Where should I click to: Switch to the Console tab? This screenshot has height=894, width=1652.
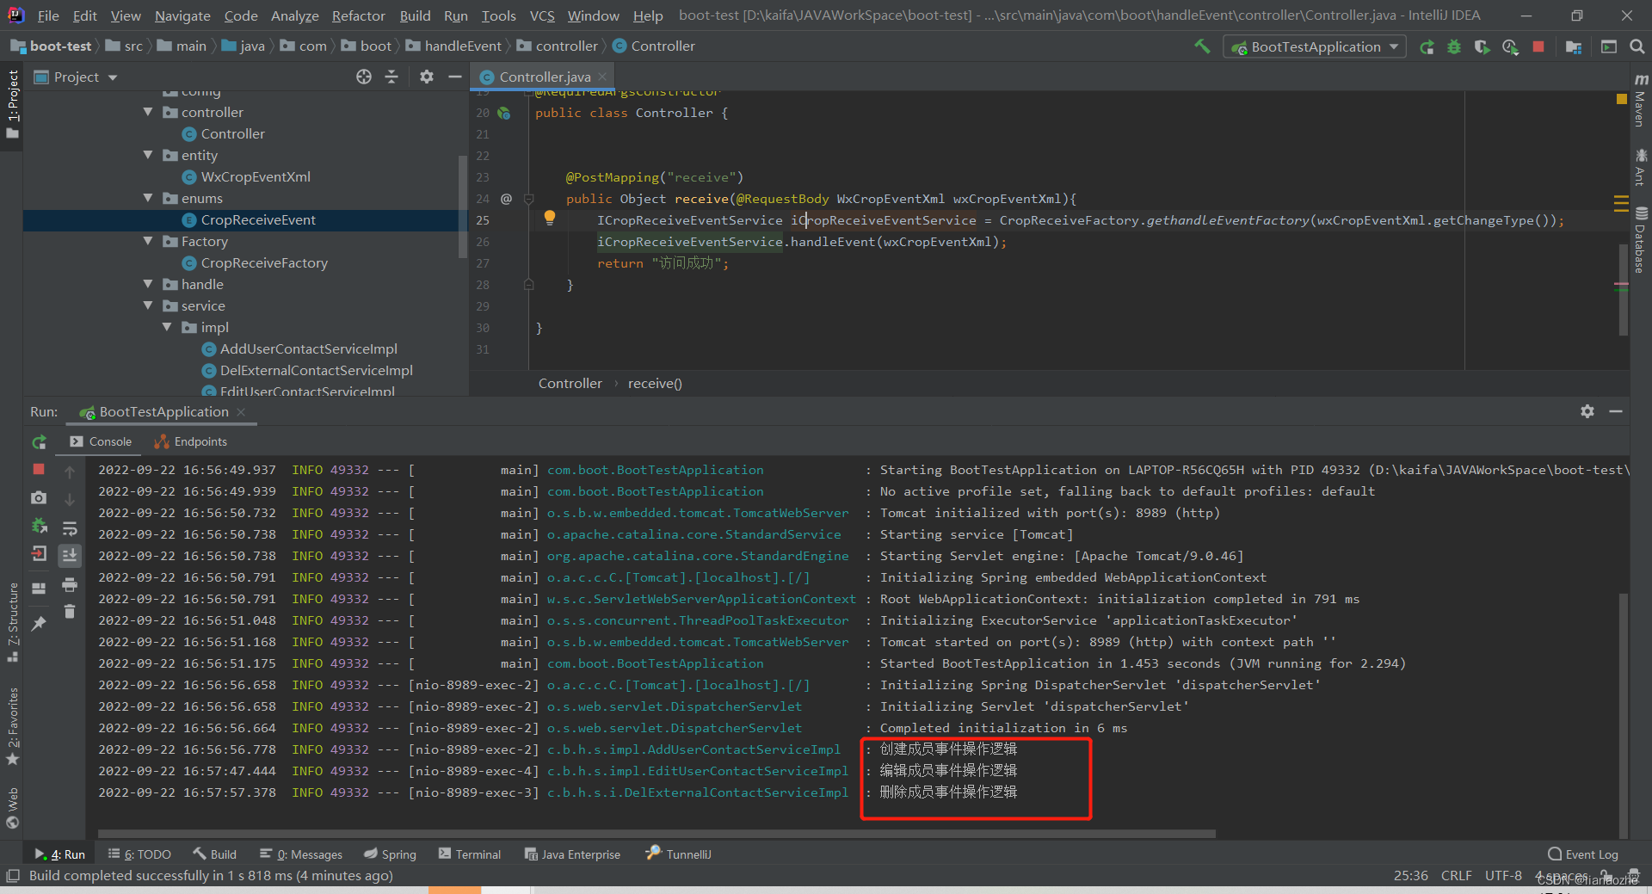102,441
